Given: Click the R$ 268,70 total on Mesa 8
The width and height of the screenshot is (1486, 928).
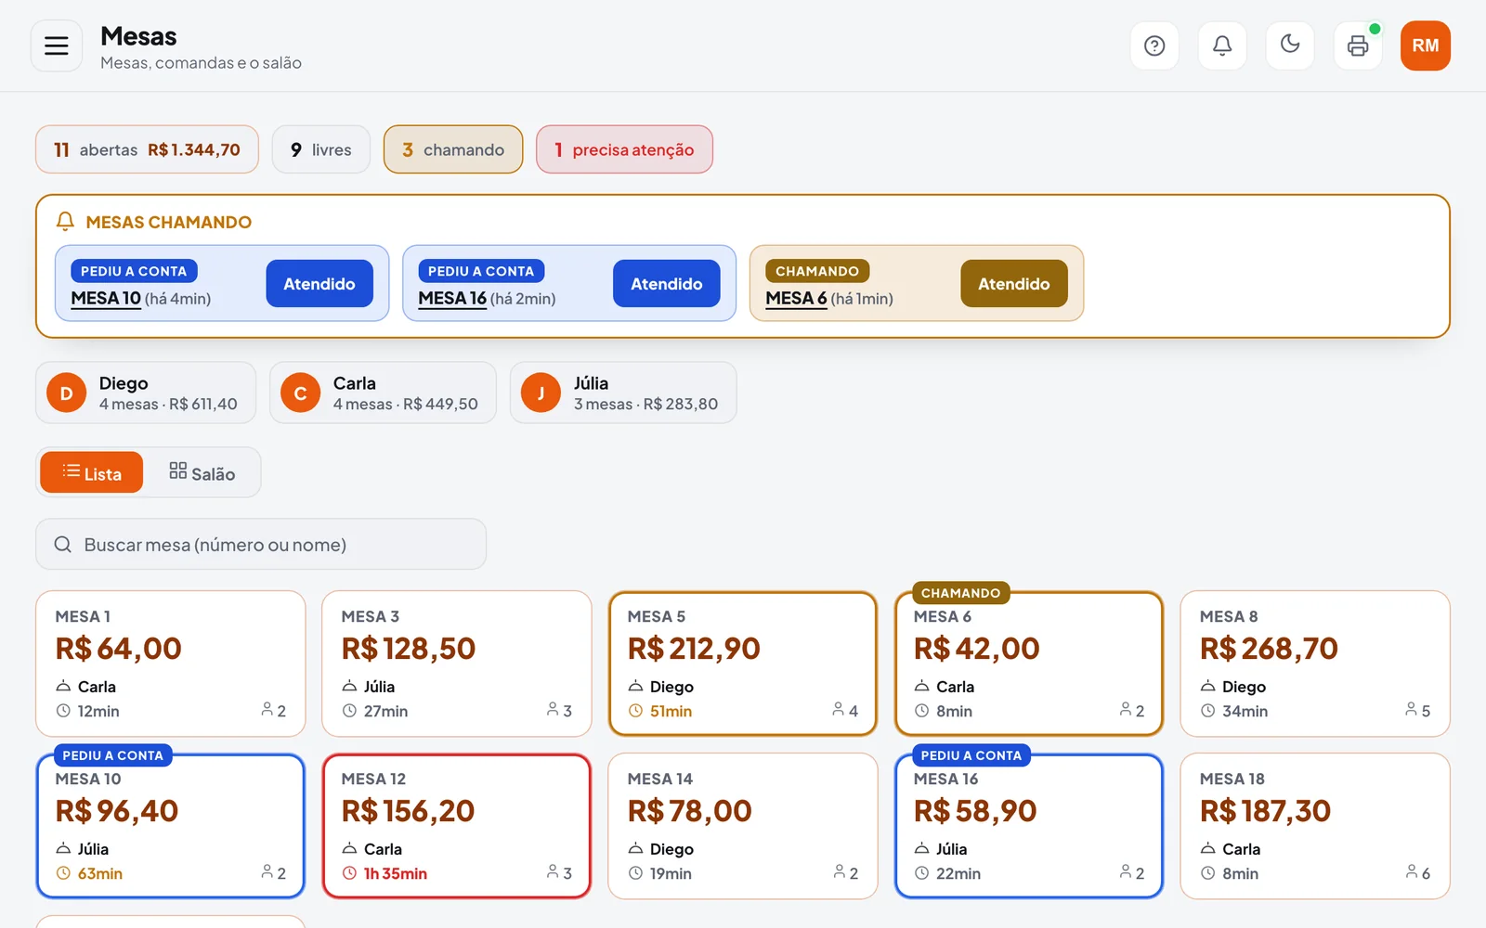Looking at the screenshot, I should (1269, 649).
